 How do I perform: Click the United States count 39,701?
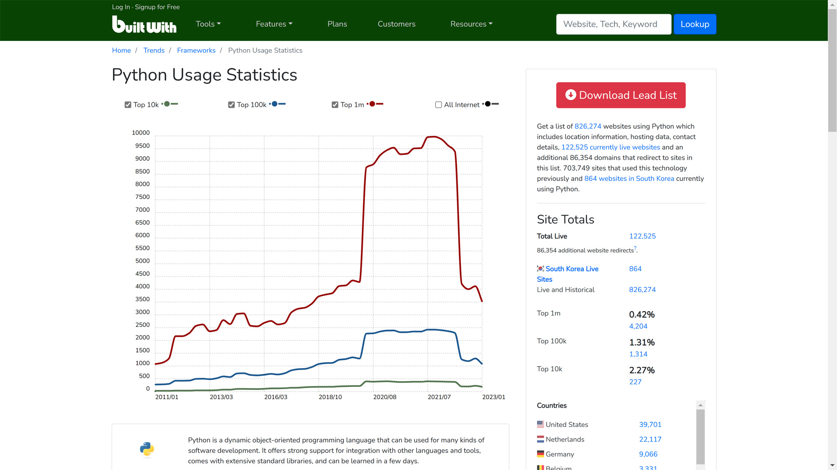pyautogui.click(x=650, y=424)
